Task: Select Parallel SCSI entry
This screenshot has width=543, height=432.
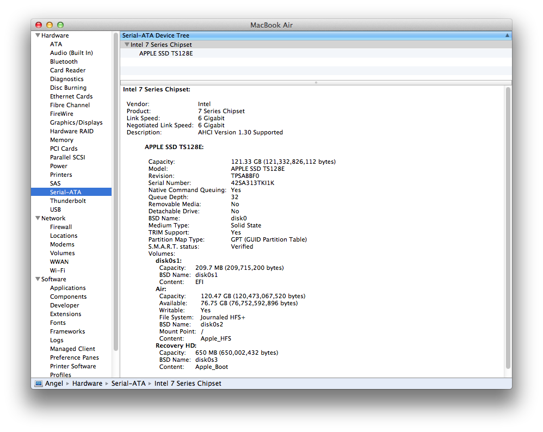Action: pos(67,157)
